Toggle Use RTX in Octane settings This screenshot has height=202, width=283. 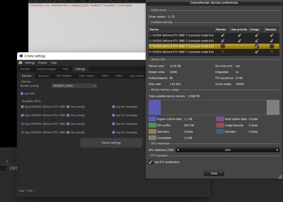pos(22,94)
